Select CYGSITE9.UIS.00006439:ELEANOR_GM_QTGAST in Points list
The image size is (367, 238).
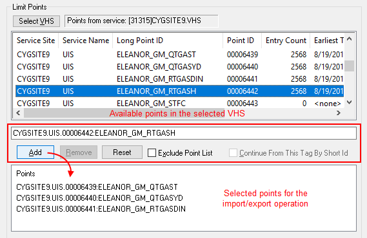pyautogui.click(x=97, y=187)
